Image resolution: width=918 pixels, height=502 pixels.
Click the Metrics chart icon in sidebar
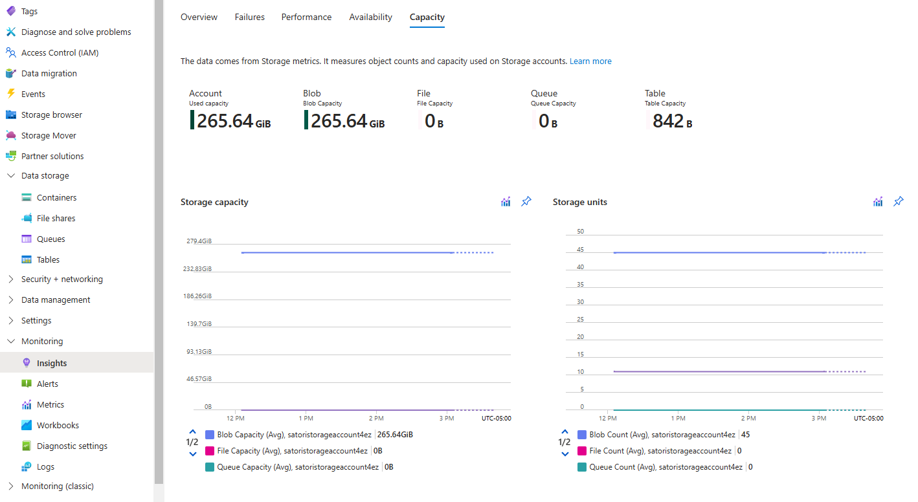27,404
